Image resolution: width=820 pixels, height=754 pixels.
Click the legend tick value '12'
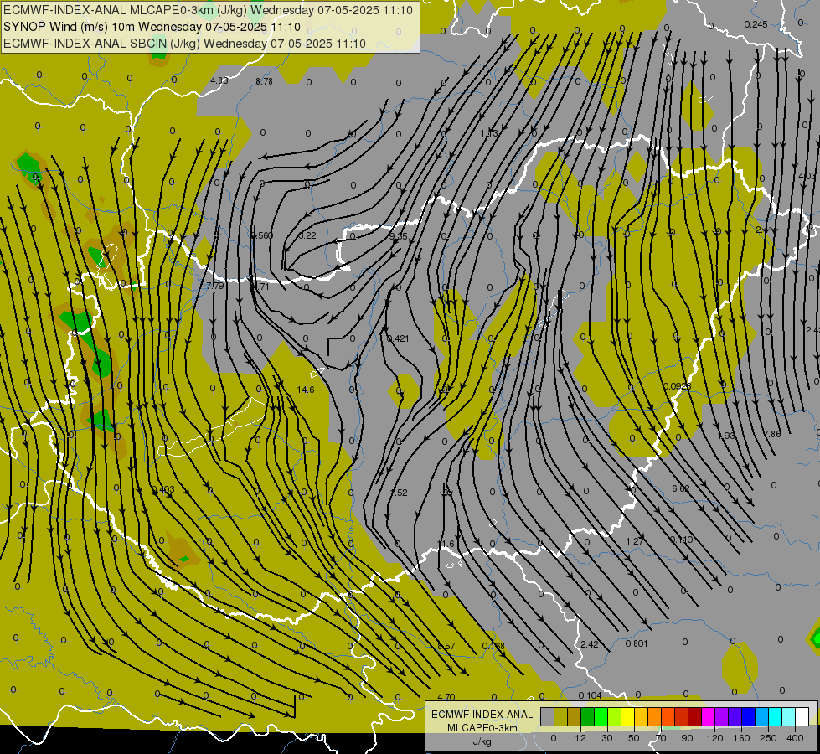click(x=580, y=738)
